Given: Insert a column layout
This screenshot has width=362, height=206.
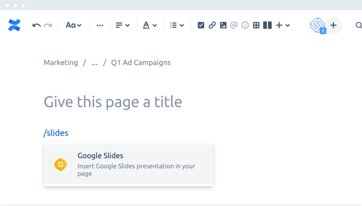Looking at the screenshot, I should [268, 25].
